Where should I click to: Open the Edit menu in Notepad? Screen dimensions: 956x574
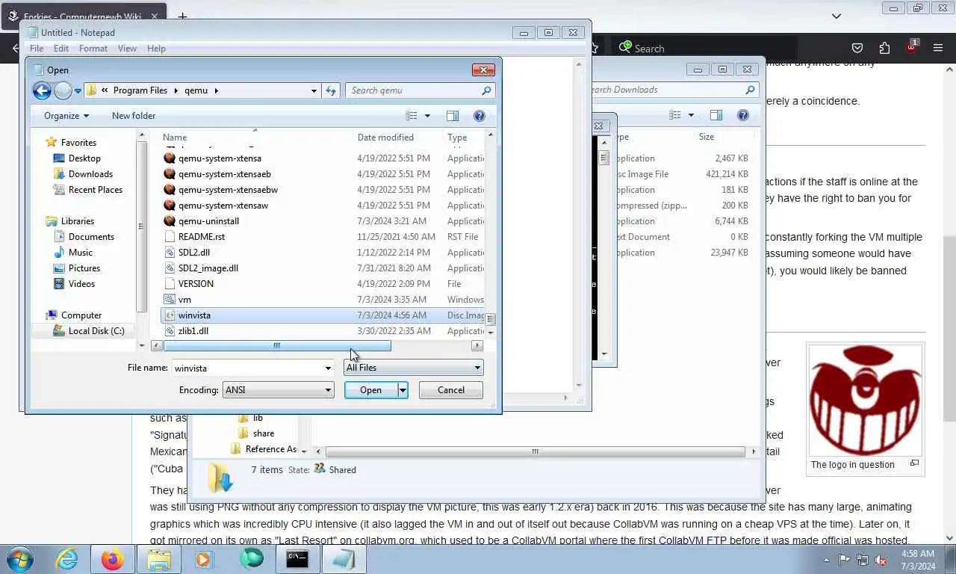coord(61,49)
